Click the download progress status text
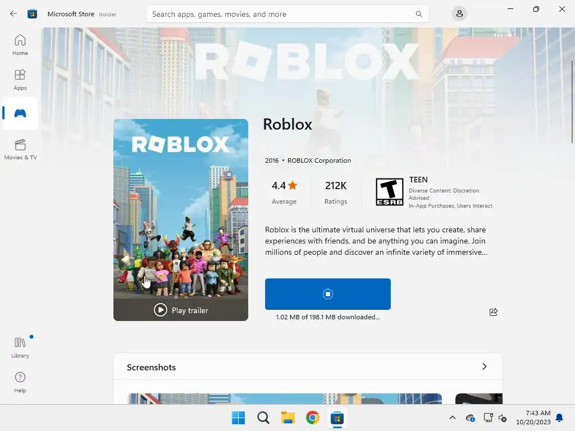Screen dimensions: 575x431 328,317
